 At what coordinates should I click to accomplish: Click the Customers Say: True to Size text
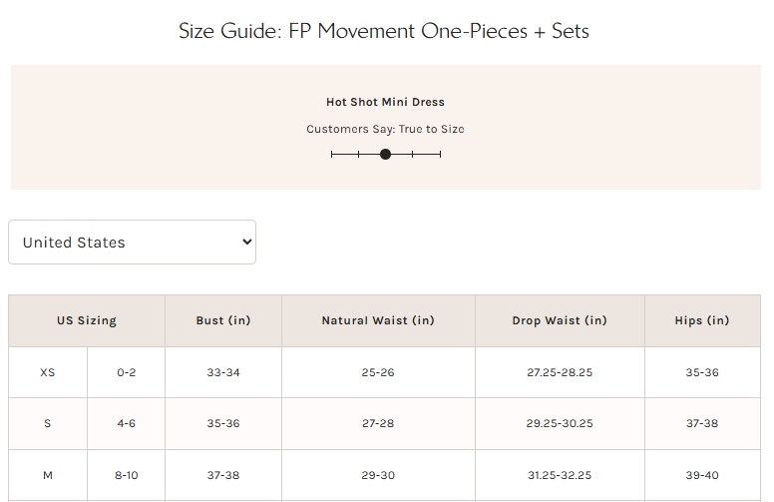(x=385, y=129)
